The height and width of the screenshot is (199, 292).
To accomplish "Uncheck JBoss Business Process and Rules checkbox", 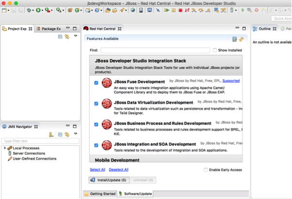I will click(96, 124).
